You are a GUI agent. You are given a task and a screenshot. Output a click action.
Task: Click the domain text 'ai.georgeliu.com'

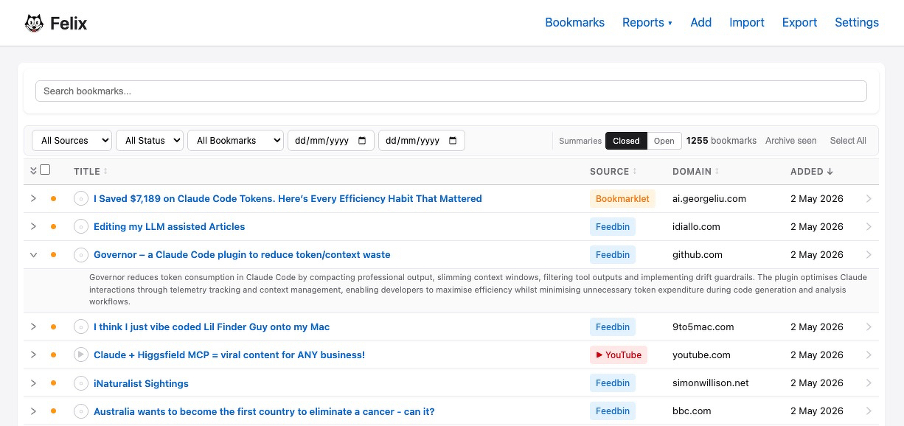[x=709, y=198]
